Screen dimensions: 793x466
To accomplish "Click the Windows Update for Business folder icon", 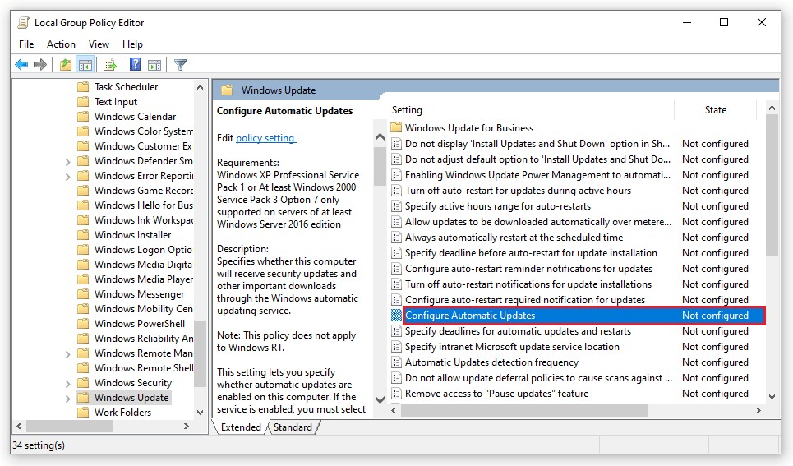I will point(396,128).
